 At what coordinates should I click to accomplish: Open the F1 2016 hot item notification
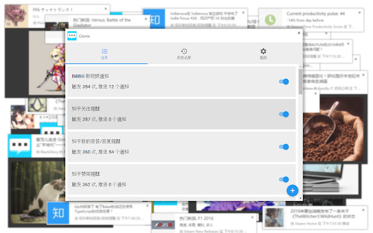pos(196,218)
